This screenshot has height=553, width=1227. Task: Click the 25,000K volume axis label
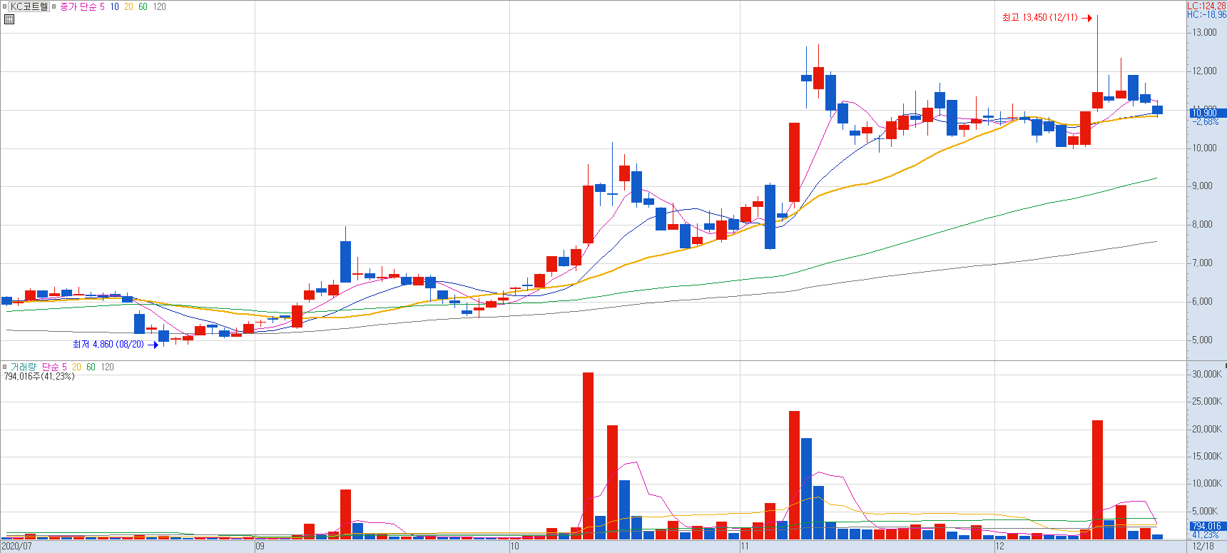coord(1207,402)
